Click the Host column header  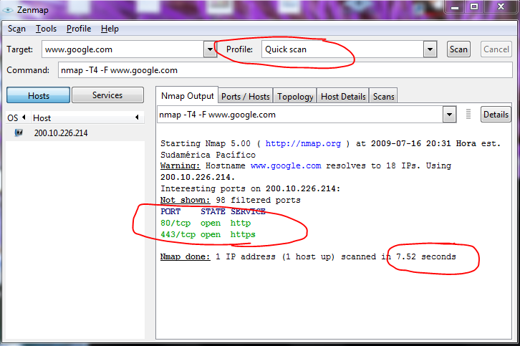(x=87, y=117)
